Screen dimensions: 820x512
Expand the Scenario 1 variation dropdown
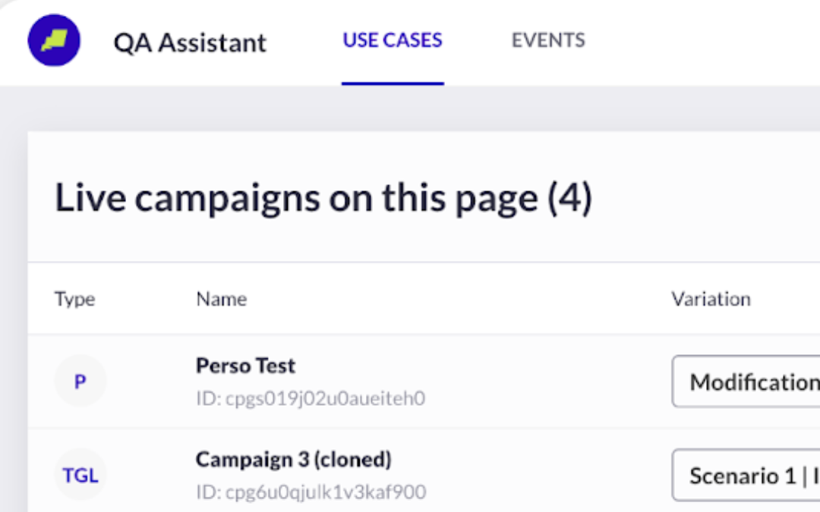pos(746,475)
